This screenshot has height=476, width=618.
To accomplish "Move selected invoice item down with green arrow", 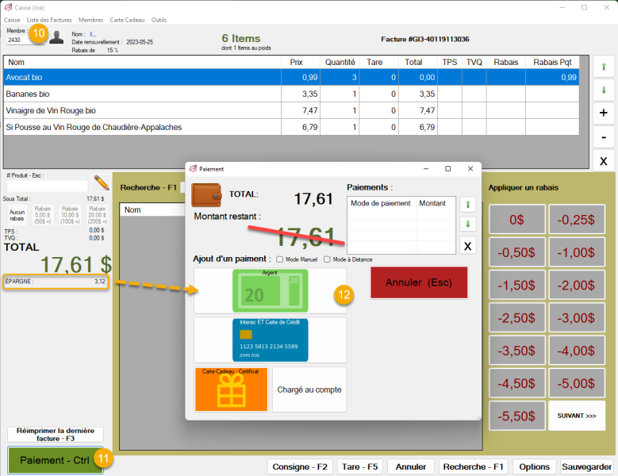I will click(x=604, y=90).
